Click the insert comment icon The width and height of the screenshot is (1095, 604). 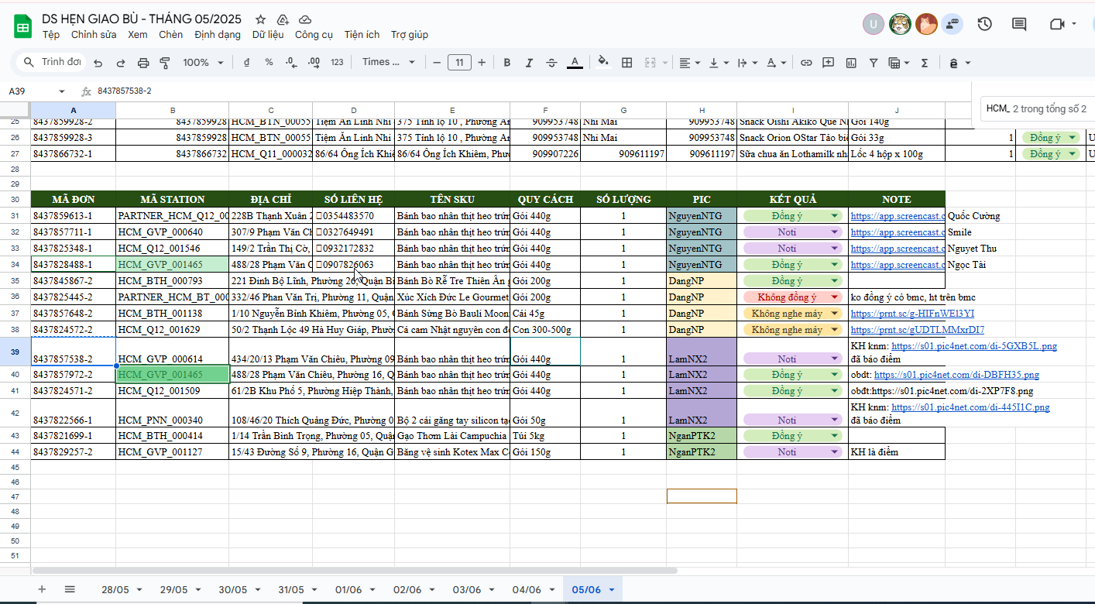(829, 62)
